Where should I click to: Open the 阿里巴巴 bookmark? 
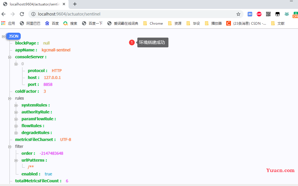point(30,23)
